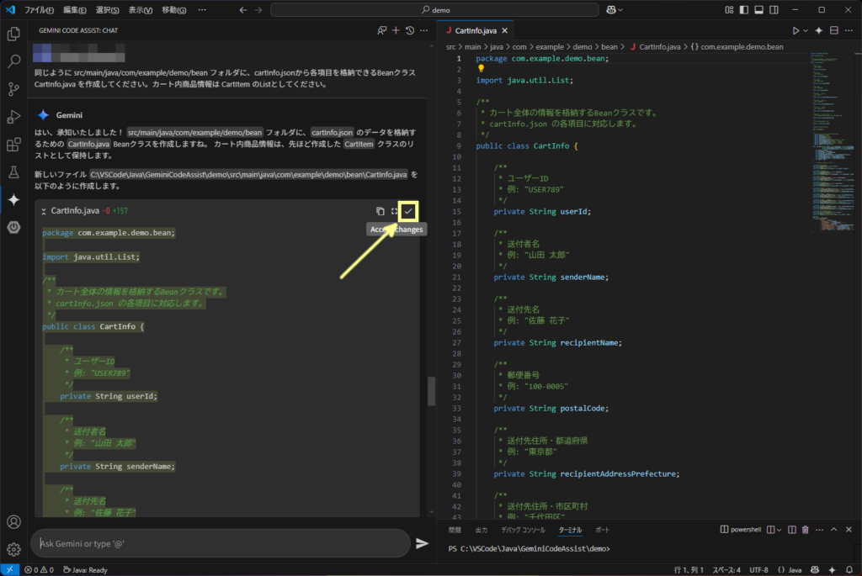Expand the hidden menu items ellipsis
The height and width of the screenshot is (576, 862).
tap(202, 10)
